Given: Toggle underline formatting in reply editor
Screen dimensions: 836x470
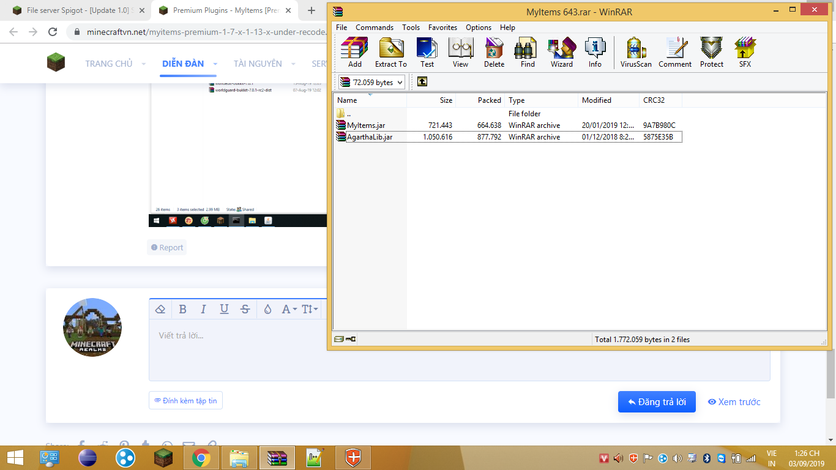Looking at the screenshot, I should coord(224,309).
